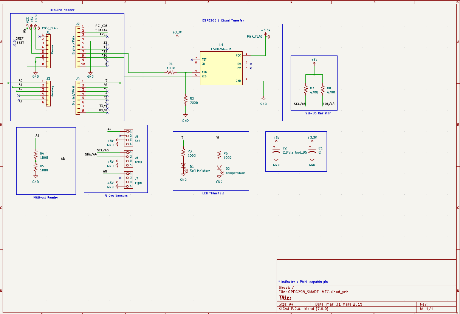Select resistor R6 above LED D2
The height and width of the screenshot is (314, 460).
click(x=219, y=155)
